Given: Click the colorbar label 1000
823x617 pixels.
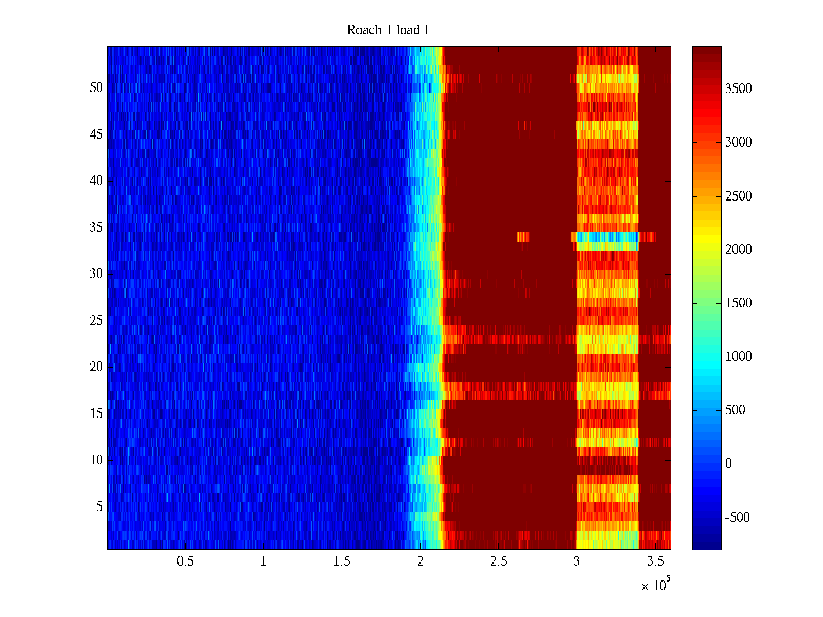Looking at the screenshot, I should click(x=738, y=357).
